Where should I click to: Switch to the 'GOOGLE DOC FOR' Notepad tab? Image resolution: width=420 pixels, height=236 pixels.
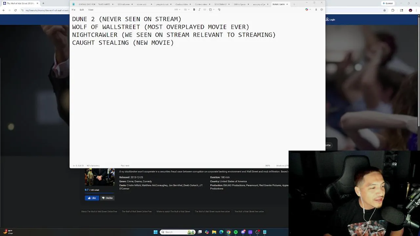click(x=87, y=4)
